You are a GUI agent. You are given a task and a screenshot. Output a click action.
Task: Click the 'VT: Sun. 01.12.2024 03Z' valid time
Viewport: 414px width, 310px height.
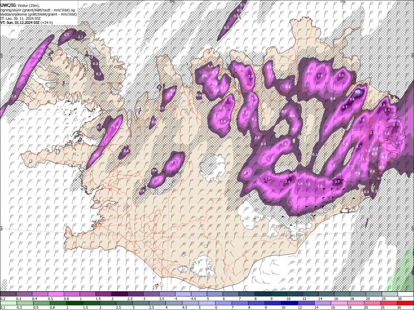point(20,23)
